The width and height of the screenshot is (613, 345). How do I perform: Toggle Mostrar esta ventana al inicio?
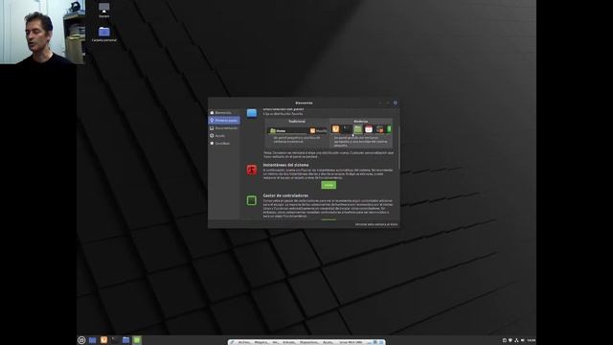[x=376, y=224]
